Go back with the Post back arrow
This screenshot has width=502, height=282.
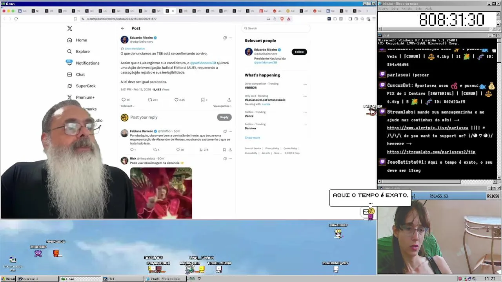pyautogui.click(x=122, y=28)
